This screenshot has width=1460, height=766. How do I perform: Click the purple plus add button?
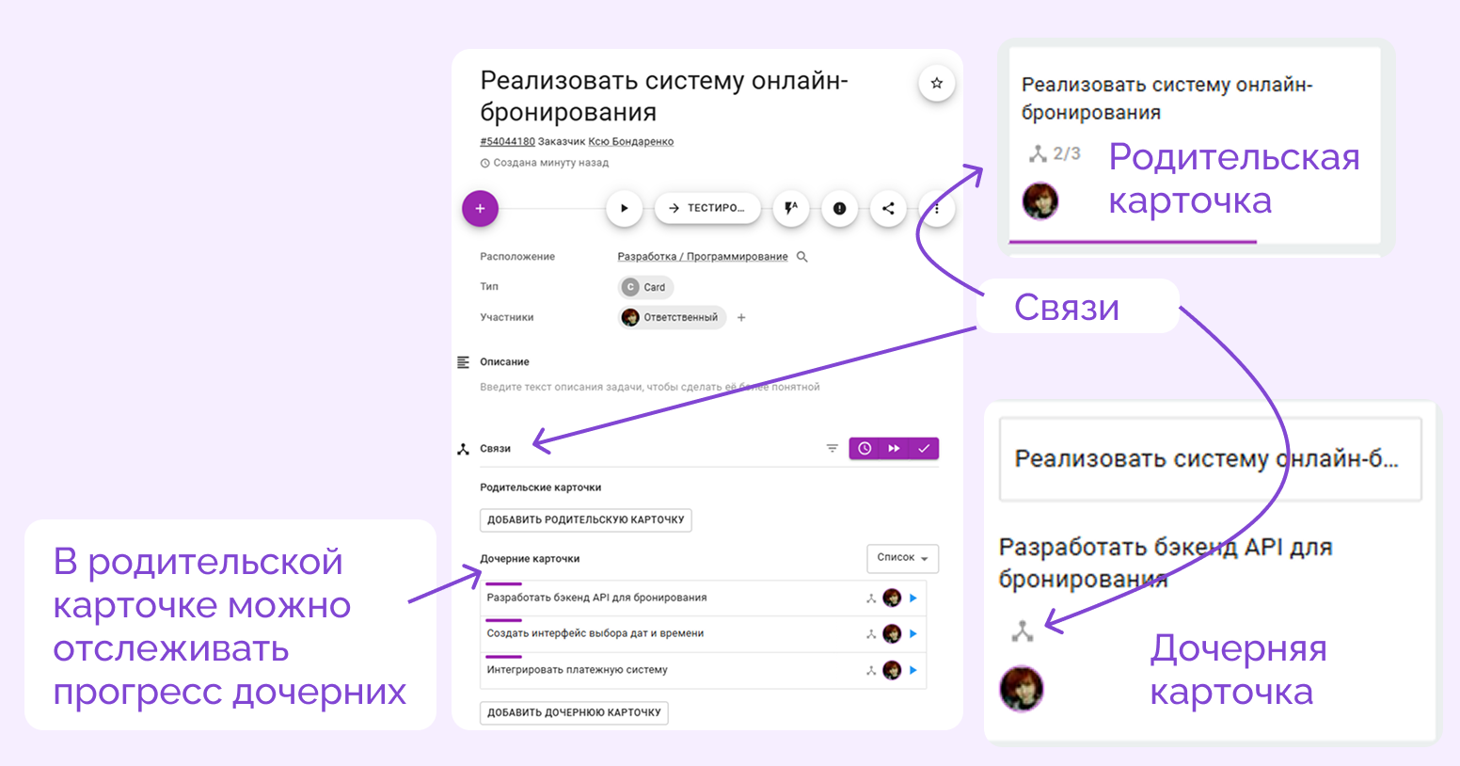coord(480,209)
